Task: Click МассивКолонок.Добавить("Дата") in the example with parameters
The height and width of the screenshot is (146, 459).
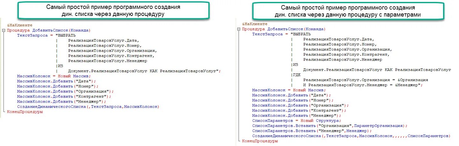Action: 292,95
